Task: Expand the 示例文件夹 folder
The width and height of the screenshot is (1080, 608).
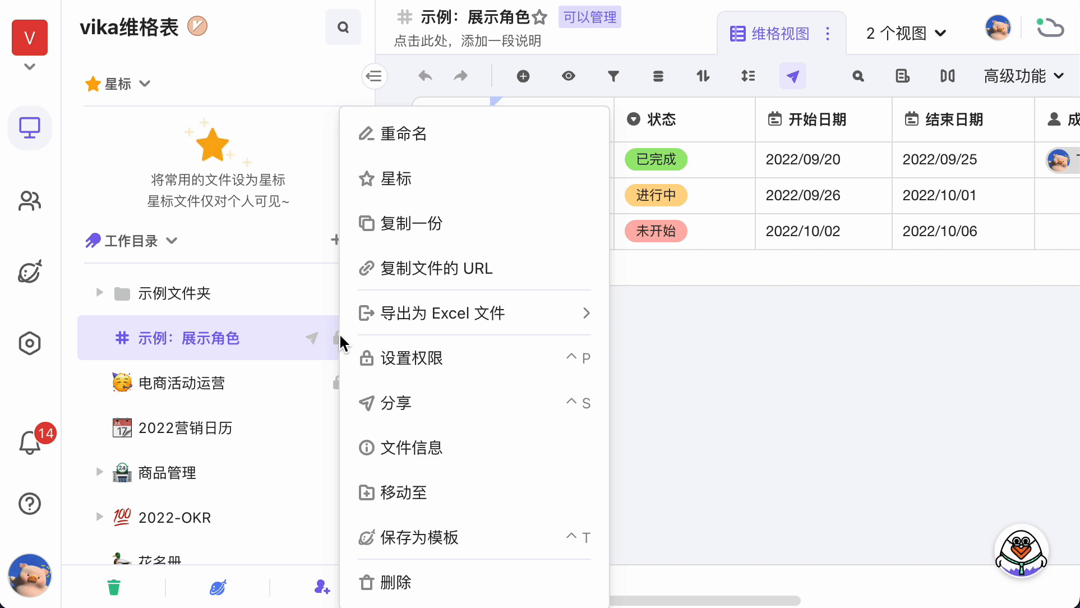Action: click(99, 293)
